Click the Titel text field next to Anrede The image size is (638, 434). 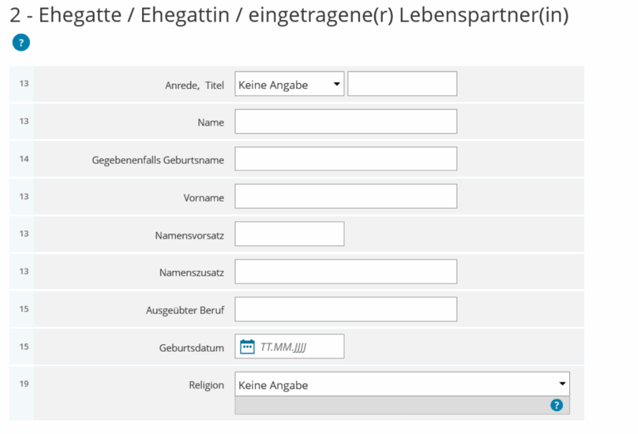(x=402, y=84)
